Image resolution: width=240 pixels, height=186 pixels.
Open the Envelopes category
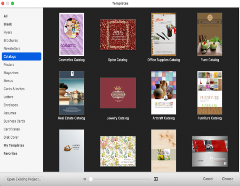coord(11,105)
